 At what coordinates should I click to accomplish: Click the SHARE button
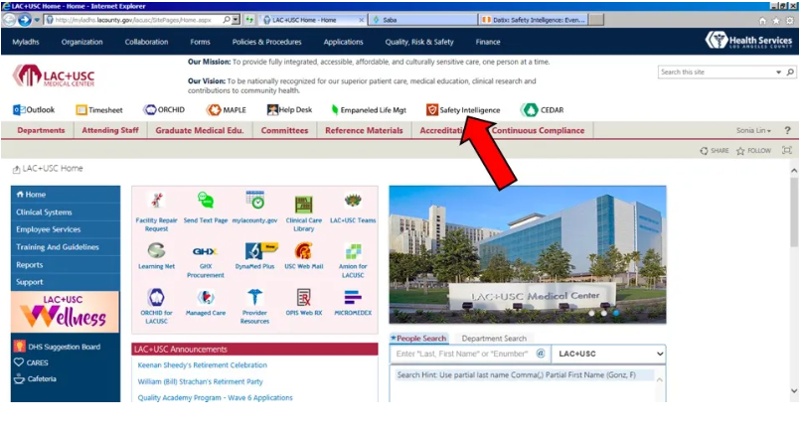tap(714, 151)
